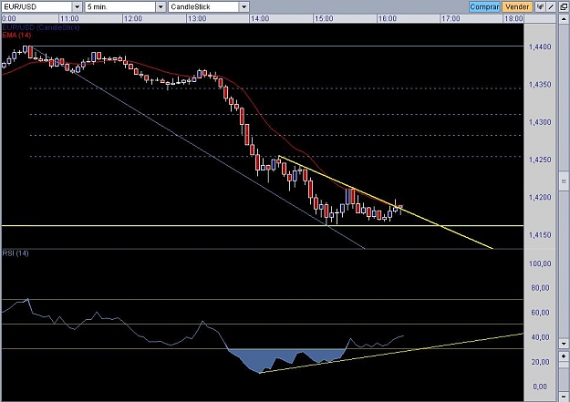The height and width of the screenshot is (402, 570).
Task: Click the 1,4200 price axis label
Action: click(x=540, y=198)
